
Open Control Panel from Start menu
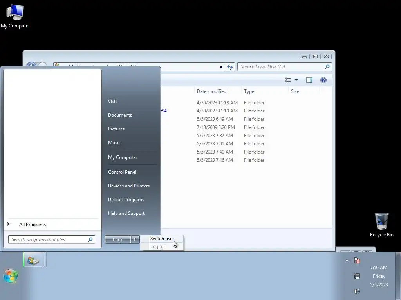(x=122, y=172)
